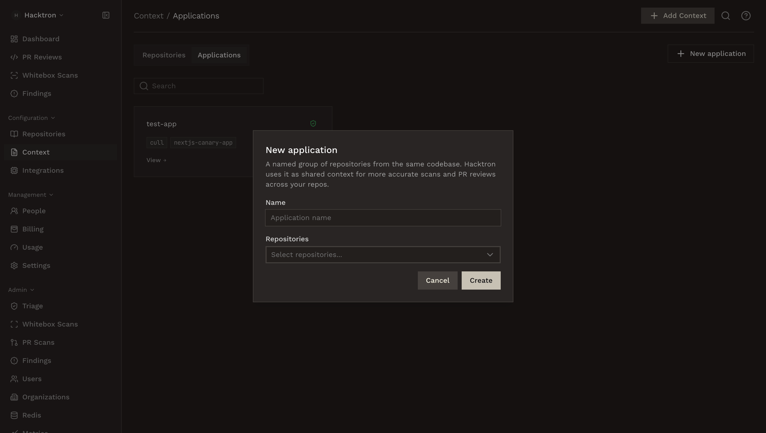Click the Admin Whitebox Scans frame icon

tap(14, 324)
